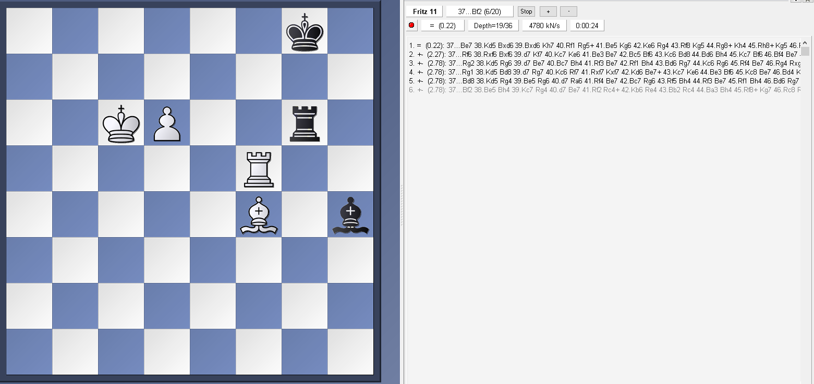Click the 4780 kN/s speed box

pos(544,25)
